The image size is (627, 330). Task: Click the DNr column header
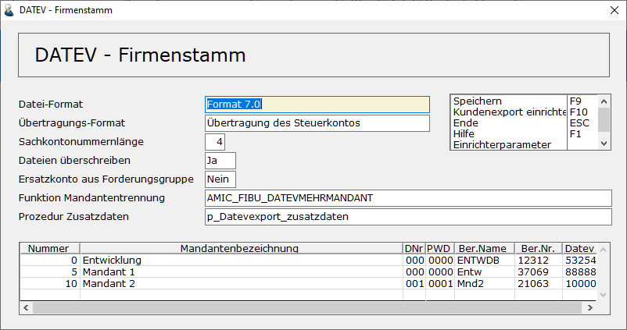tap(414, 248)
